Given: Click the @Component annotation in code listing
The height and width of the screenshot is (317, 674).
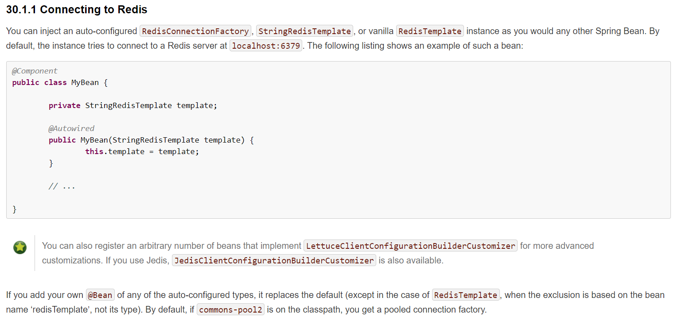Looking at the screenshot, I should pyautogui.click(x=35, y=71).
